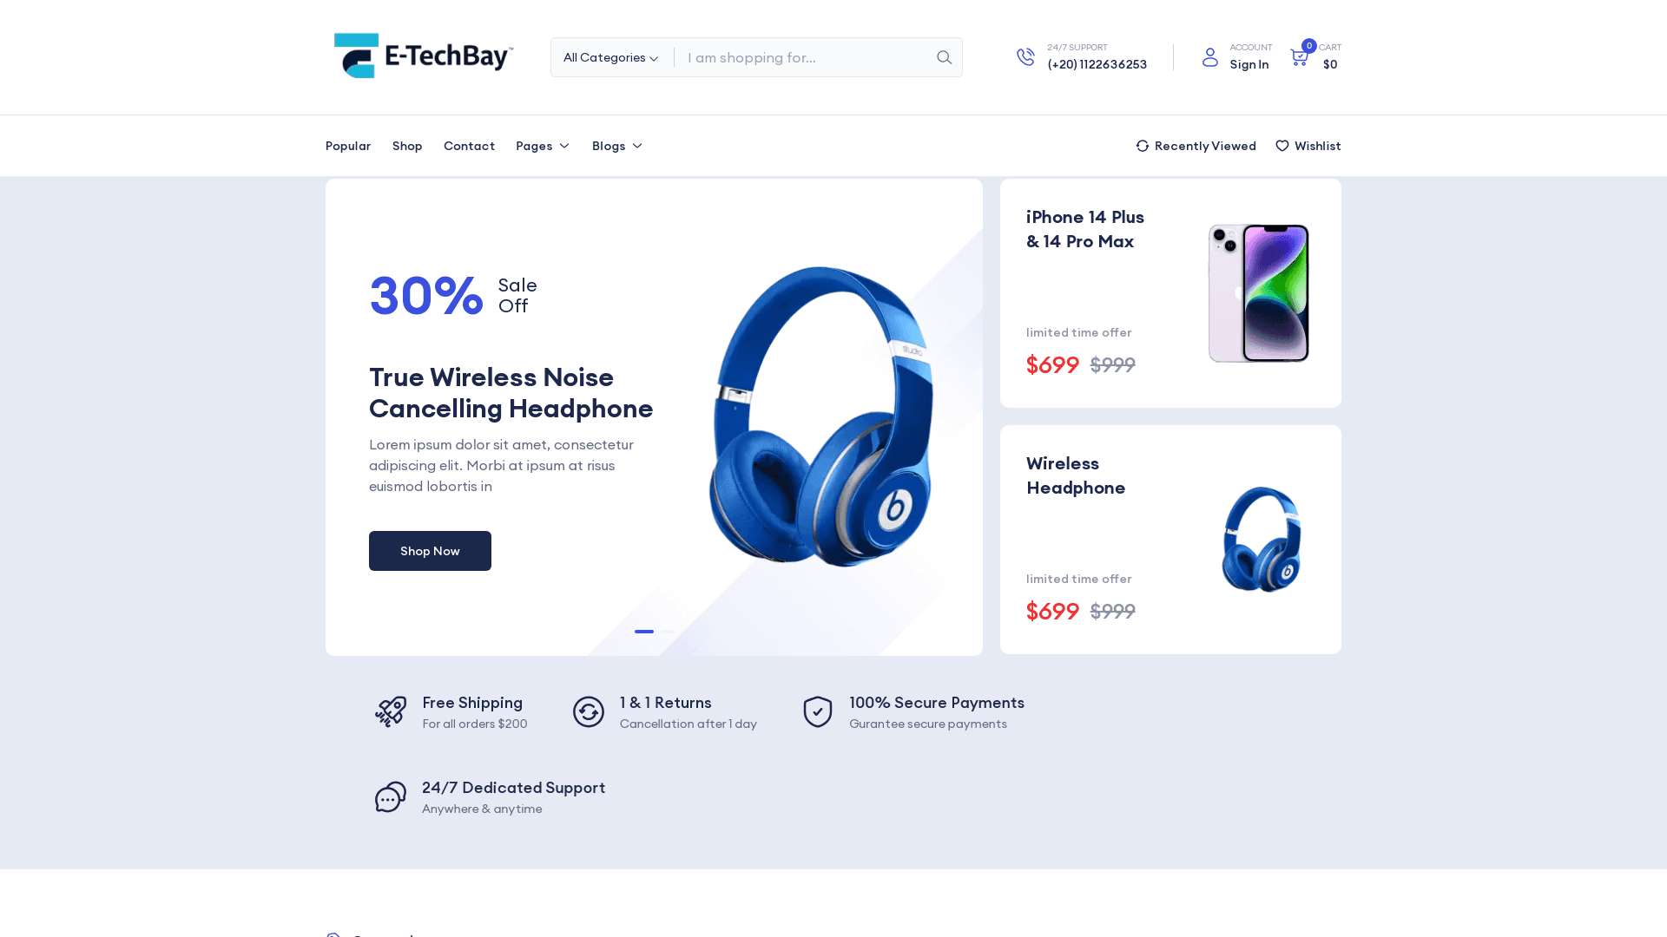Click the phone support icon
The height and width of the screenshot is (937, 1667).
tap(1026, 57)
